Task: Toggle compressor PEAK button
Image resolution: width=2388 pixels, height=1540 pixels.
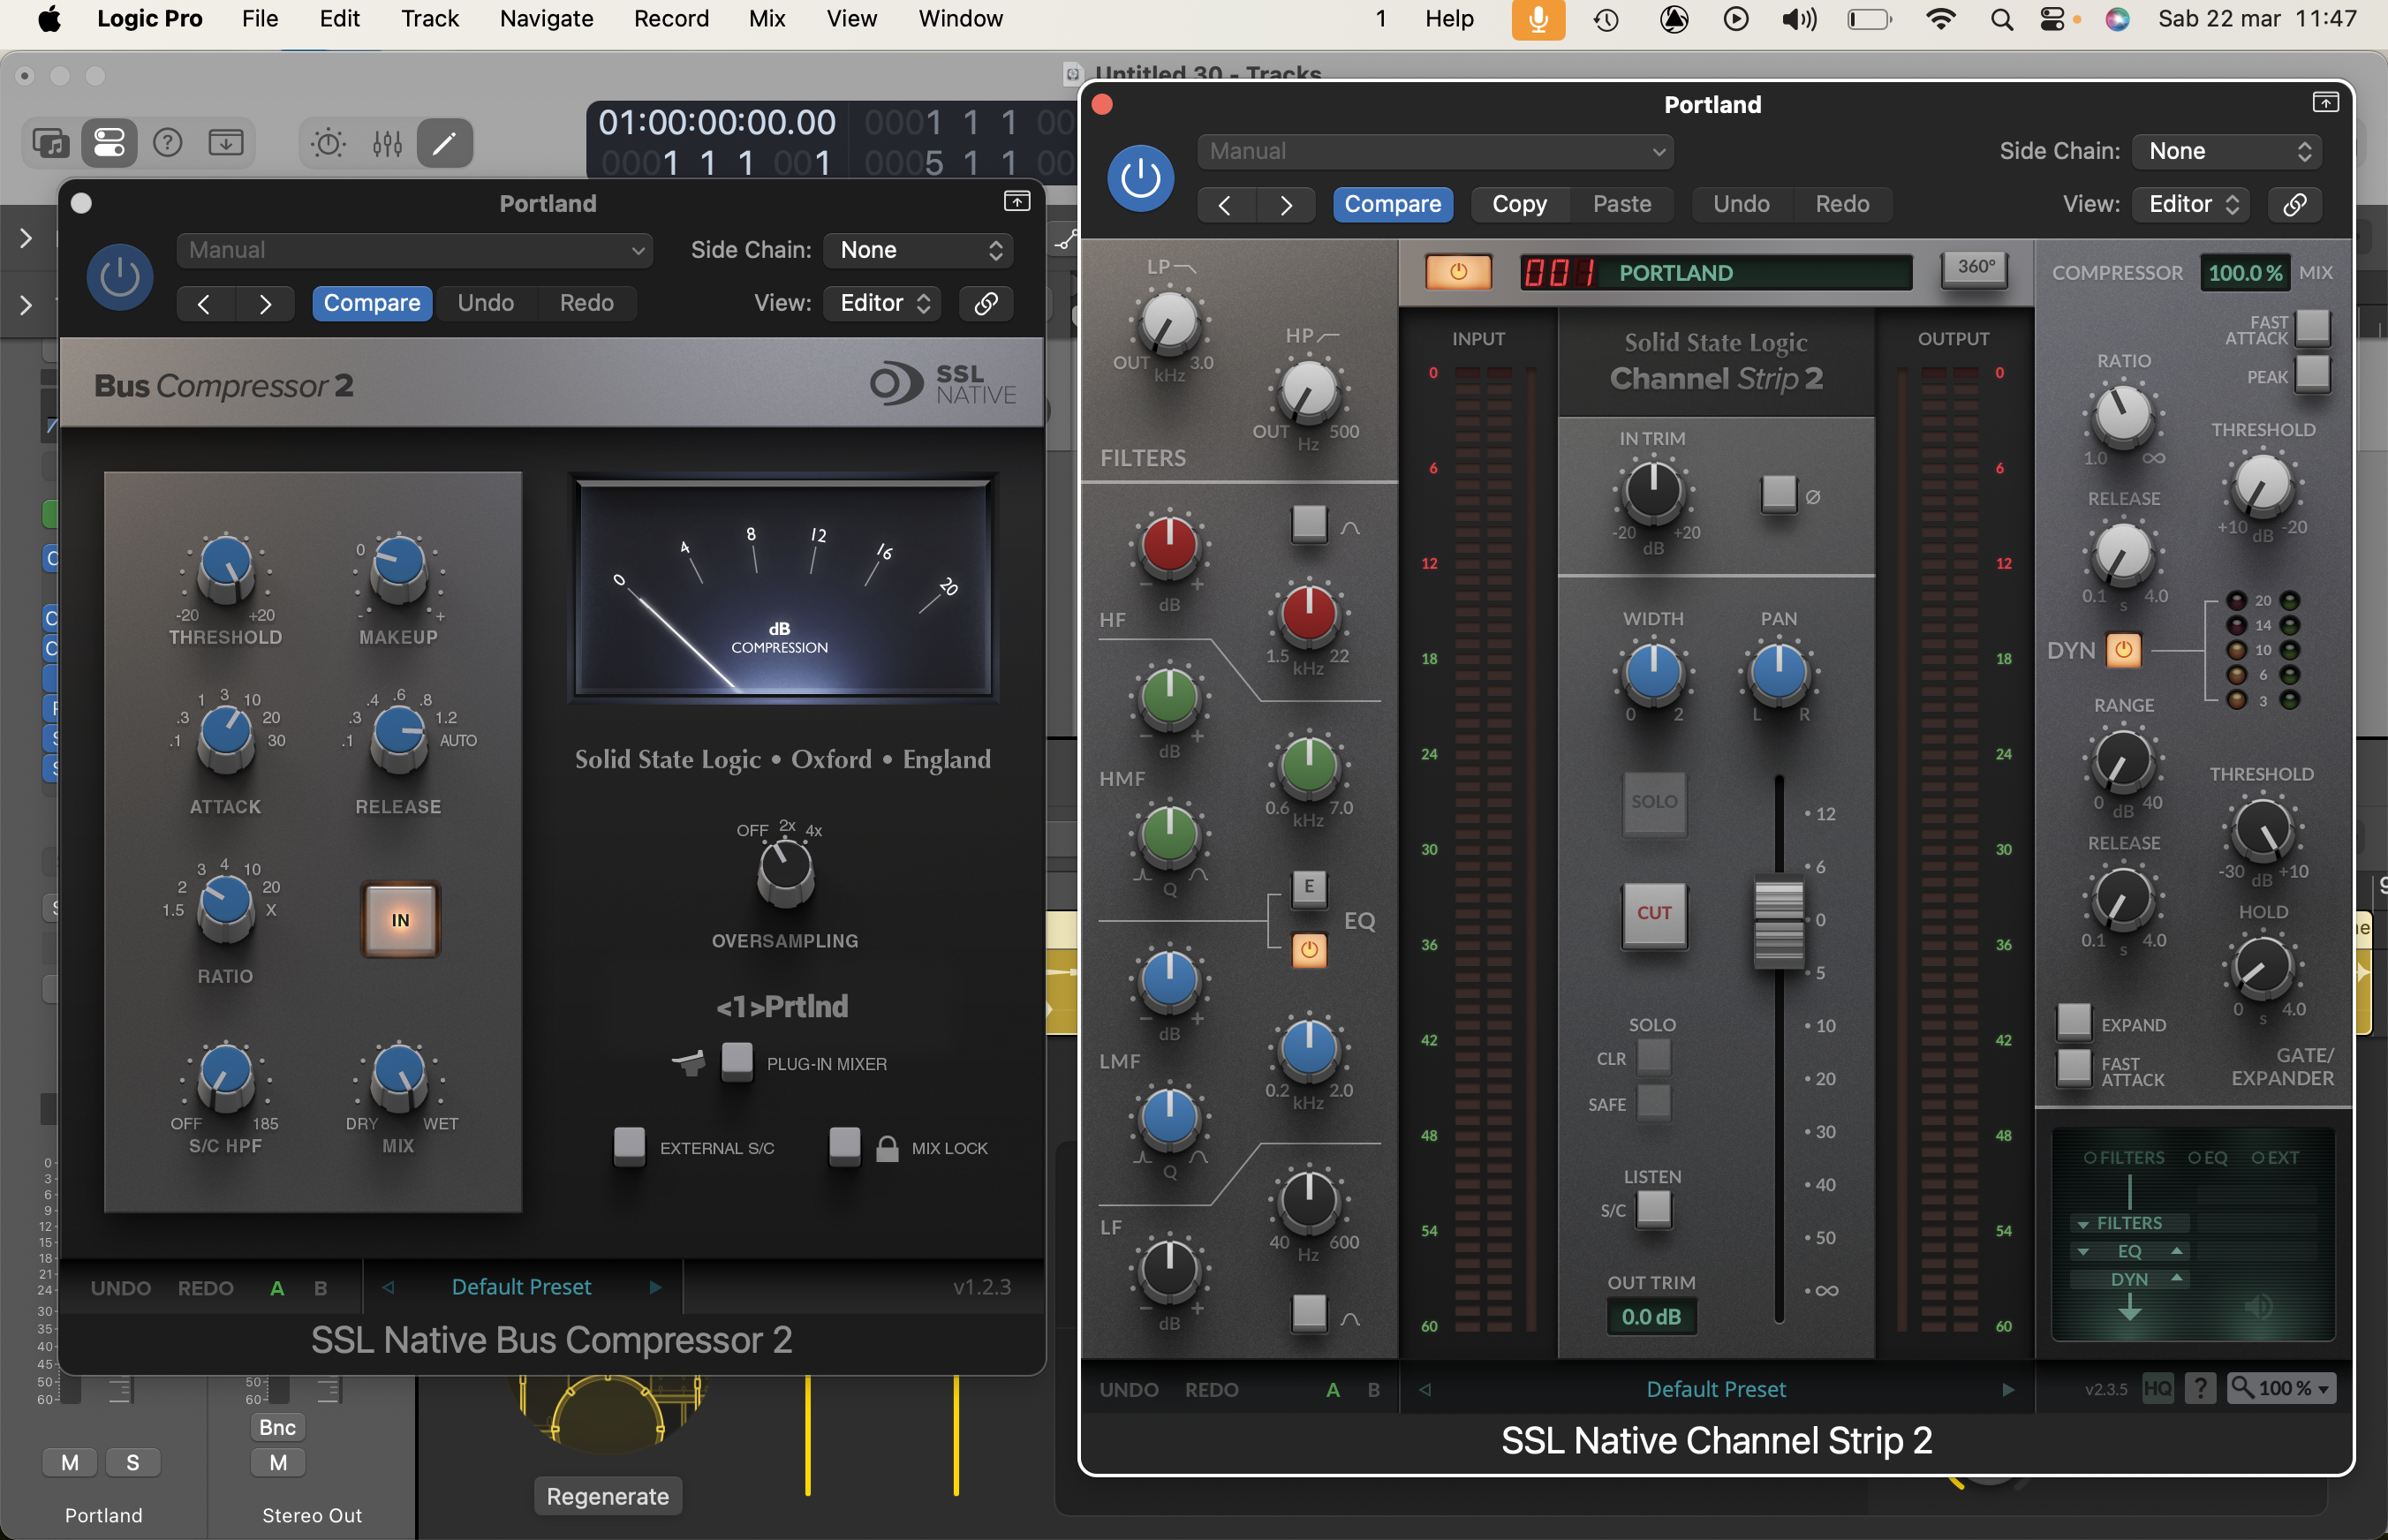Action: pos(2312,375)
